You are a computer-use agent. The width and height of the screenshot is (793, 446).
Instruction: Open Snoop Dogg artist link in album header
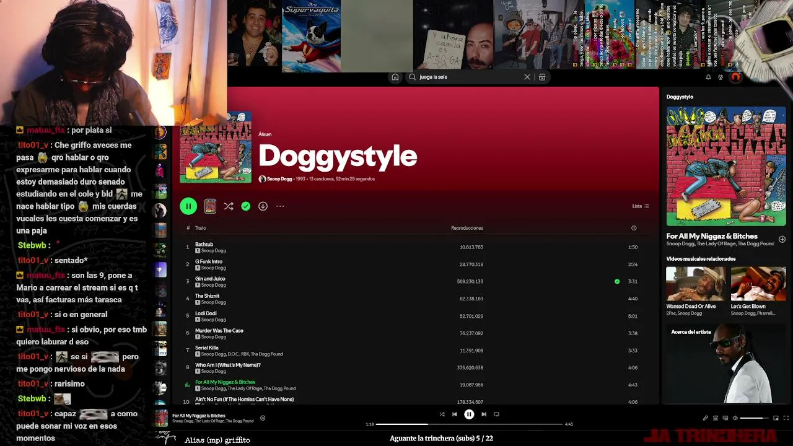click(279, 179)
